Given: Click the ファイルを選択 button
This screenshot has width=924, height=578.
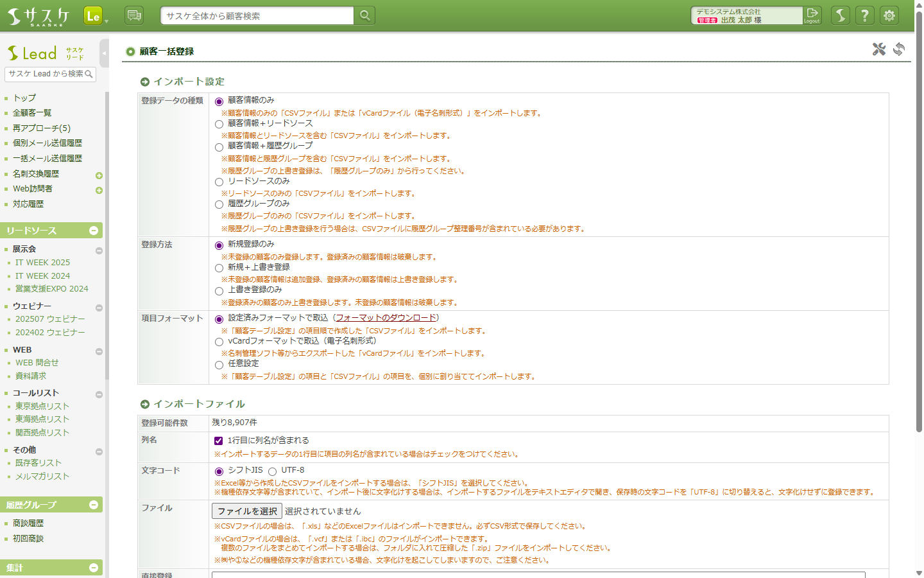Looking at the screenshot, I should tap(247, 511).
